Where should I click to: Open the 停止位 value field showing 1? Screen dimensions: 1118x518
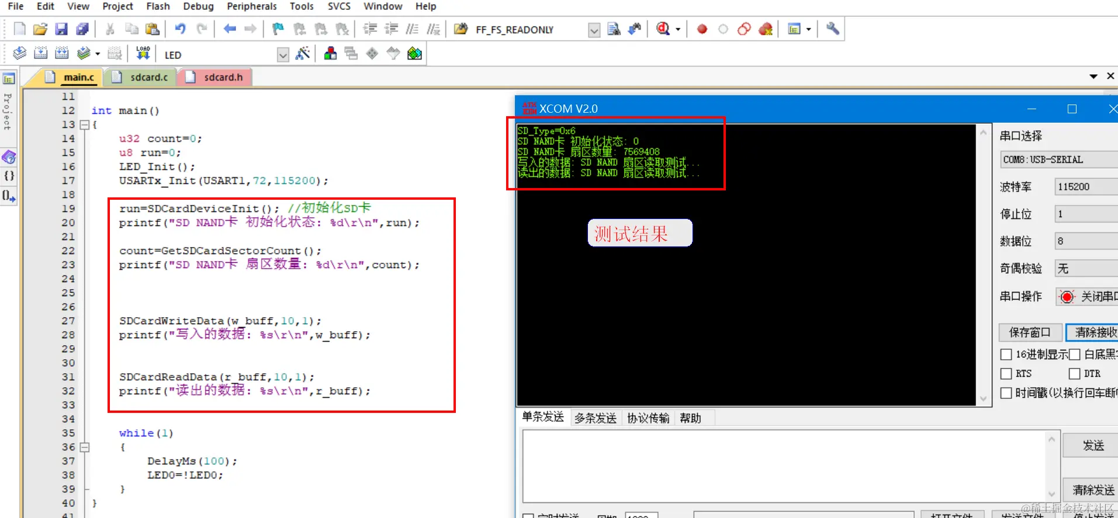tap(1086, 214)
